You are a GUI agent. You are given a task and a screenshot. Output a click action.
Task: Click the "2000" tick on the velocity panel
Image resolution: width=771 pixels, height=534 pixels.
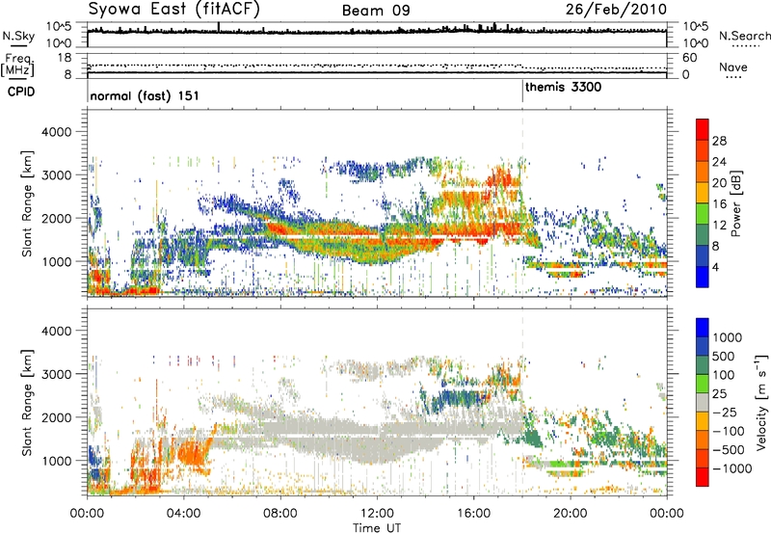56,417
